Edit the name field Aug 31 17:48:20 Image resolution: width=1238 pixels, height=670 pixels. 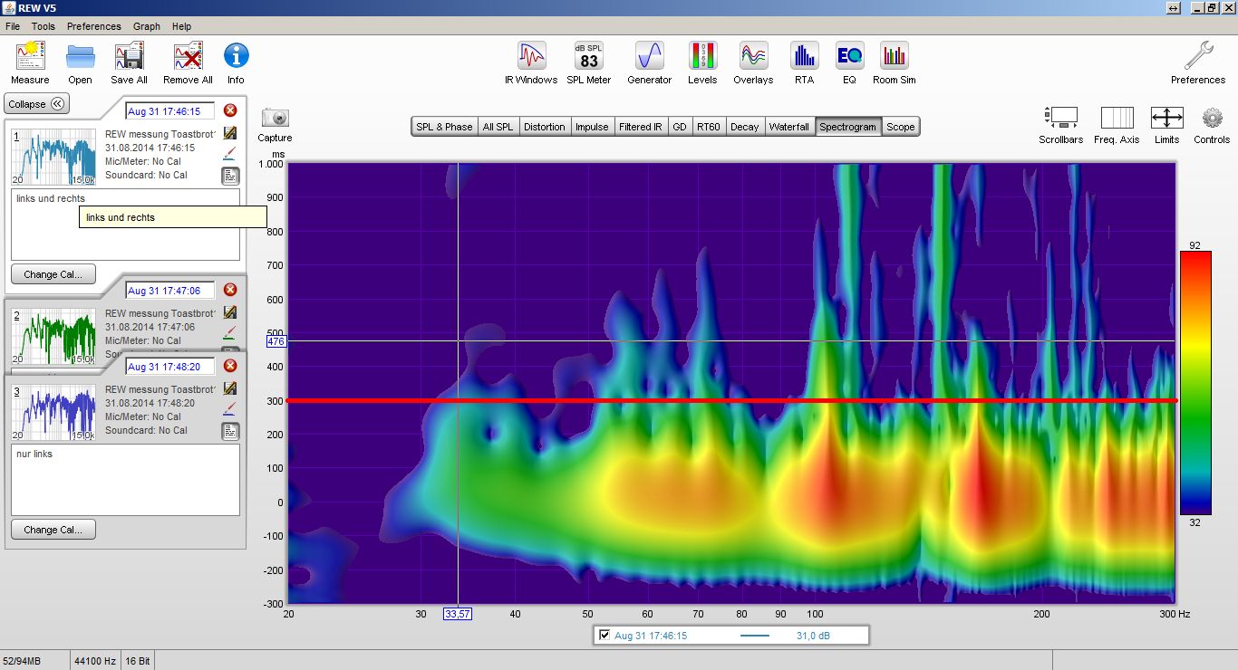170,367
